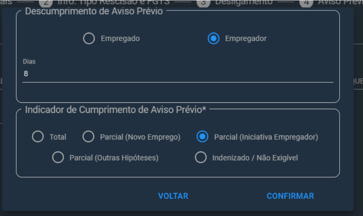Image resolution: width=363 pixels, height=216 pixels.
Task: Click the dimmed backdrop below the dialog
Action: point(181,214)
